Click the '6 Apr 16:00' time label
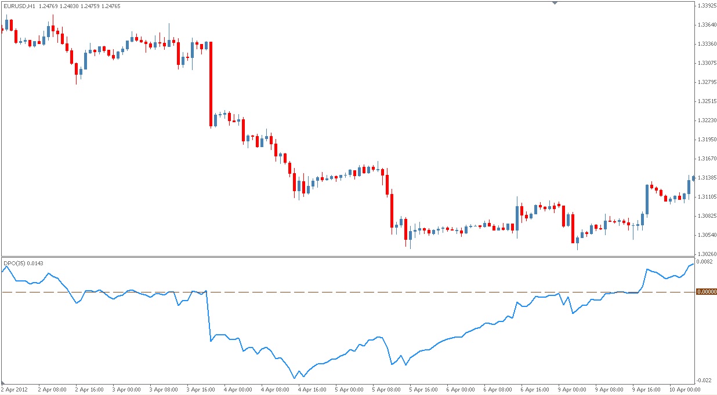 pyautogui.click(x=535, y=390)
